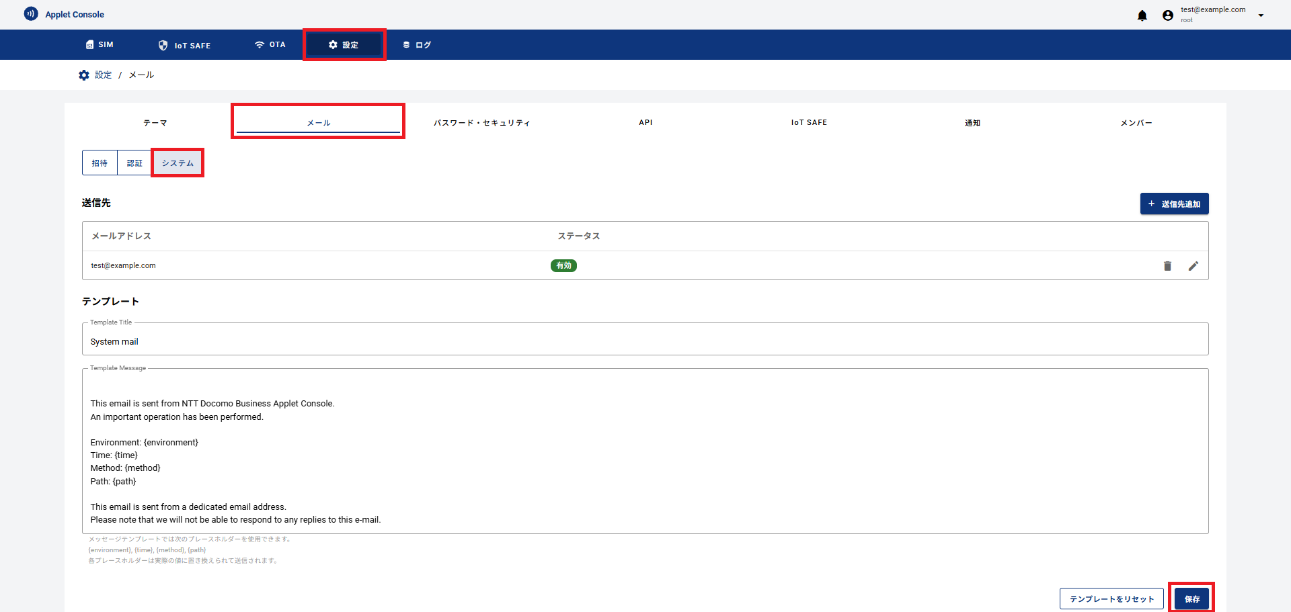Image resolution: width=1291 pixels, height=612 pixels.
Task: Click the Applet Console logo icon
Action: click(x=31, y=13)
